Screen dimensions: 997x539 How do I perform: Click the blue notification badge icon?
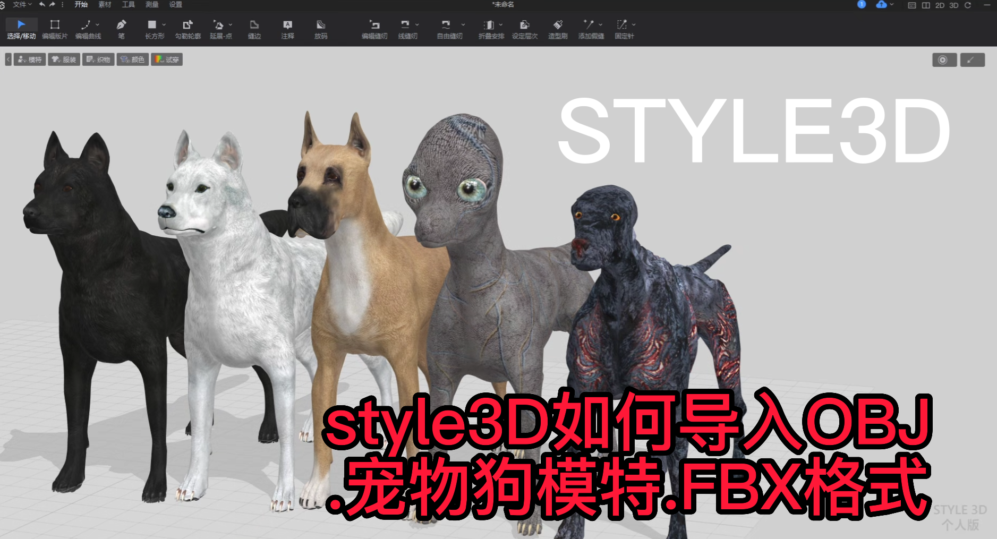pyautogui.click(x=862, y=4)
